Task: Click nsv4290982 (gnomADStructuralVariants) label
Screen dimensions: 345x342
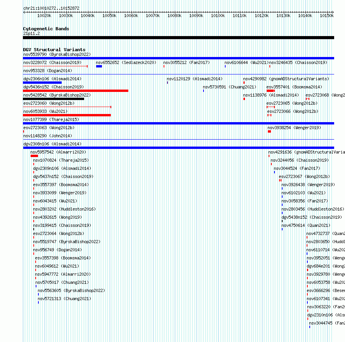Action: [286, 79]
